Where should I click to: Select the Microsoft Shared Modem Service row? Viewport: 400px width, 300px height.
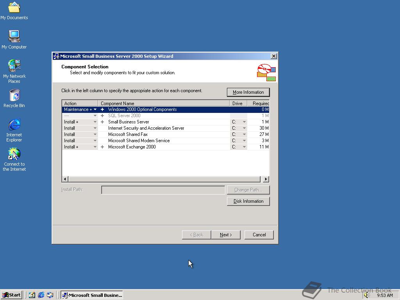click(x=166, y=141)
